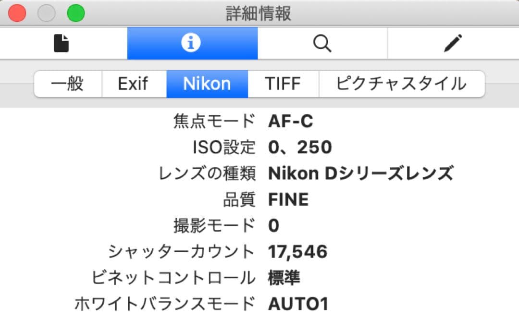The width and height of the screenshot is (519, 333).
Task: Select the shutter count 17,546
Action: coord(297,251)
